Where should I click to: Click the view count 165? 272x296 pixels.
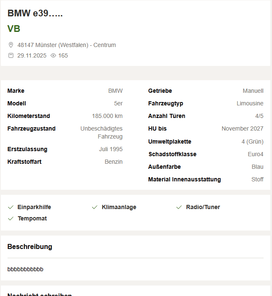[63, 55]
